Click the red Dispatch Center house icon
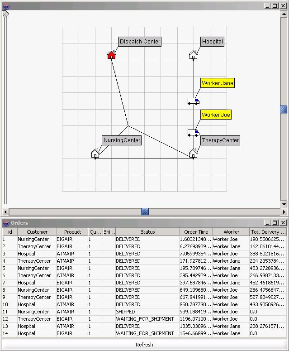Image resolution: width=289 pixels, height=351 pixels. [111, 55]
